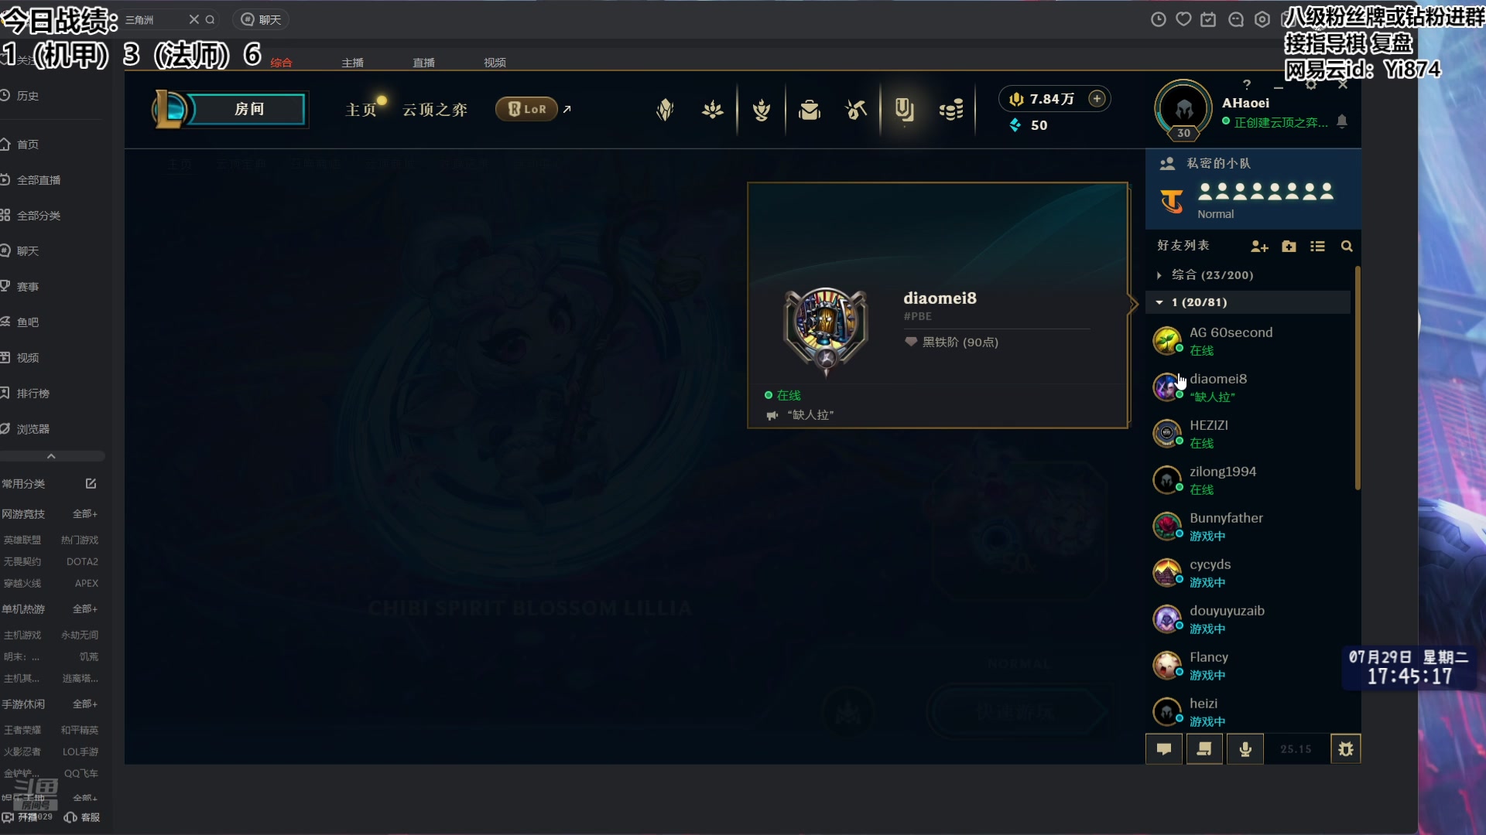
Task: Toggle friends list view options
Action: 1317,246
